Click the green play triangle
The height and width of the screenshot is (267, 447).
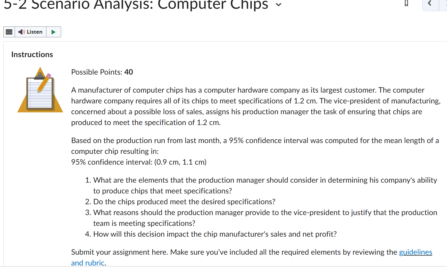54,32
